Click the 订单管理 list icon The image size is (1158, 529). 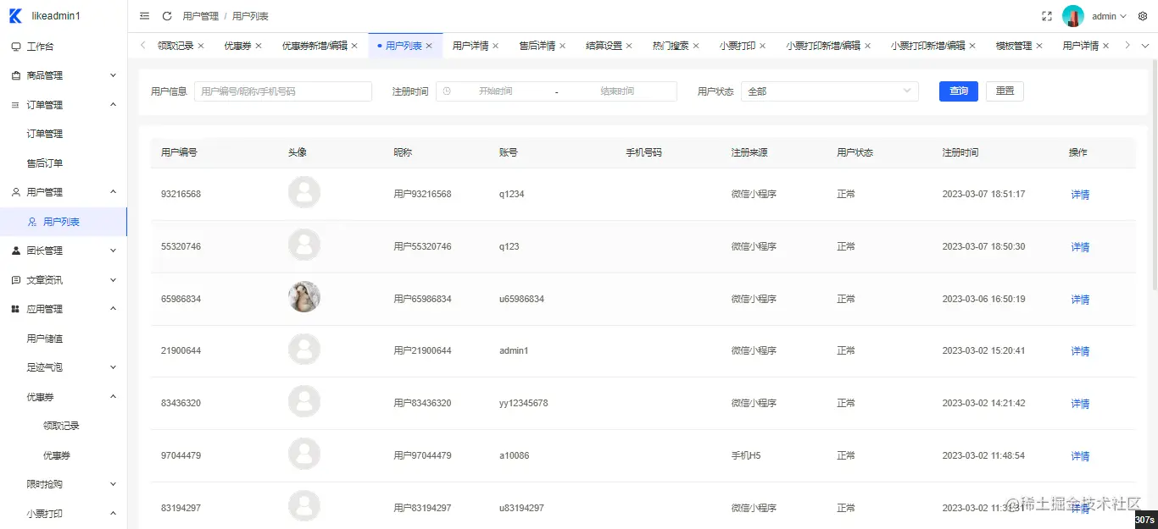point(16,105)
